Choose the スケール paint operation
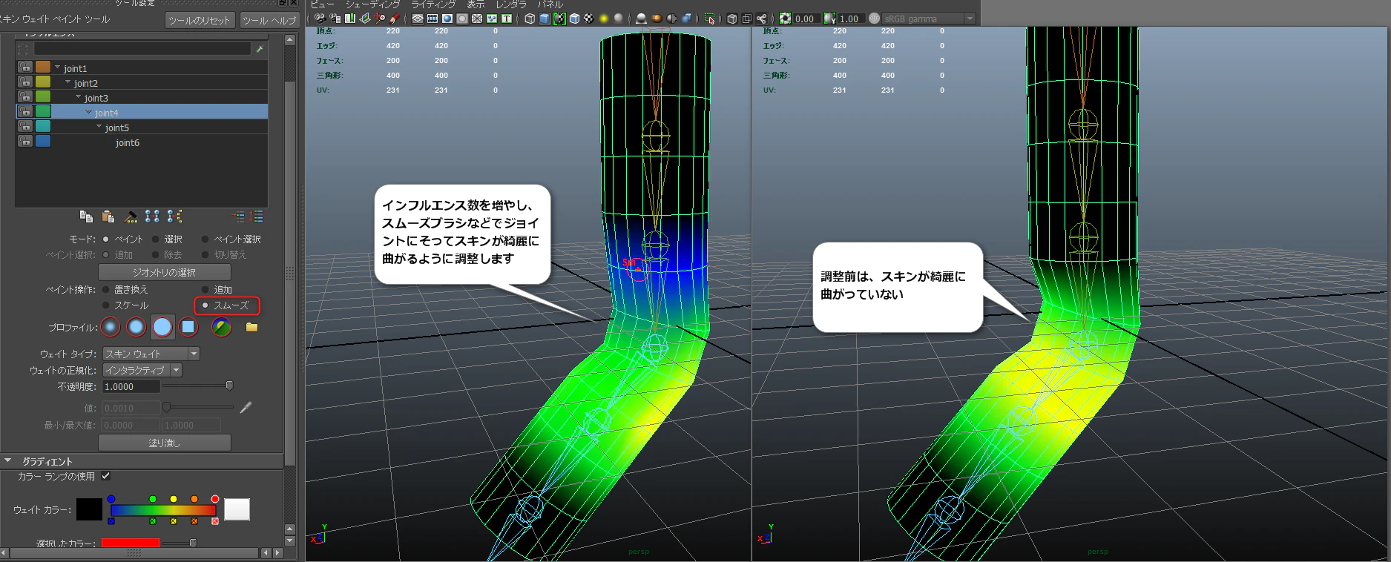This screenshot has width=1391, height=562. click(106, 305)
